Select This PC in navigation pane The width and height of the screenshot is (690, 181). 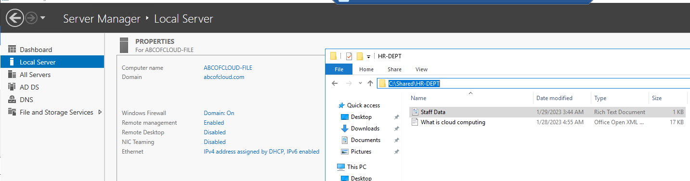356,167
